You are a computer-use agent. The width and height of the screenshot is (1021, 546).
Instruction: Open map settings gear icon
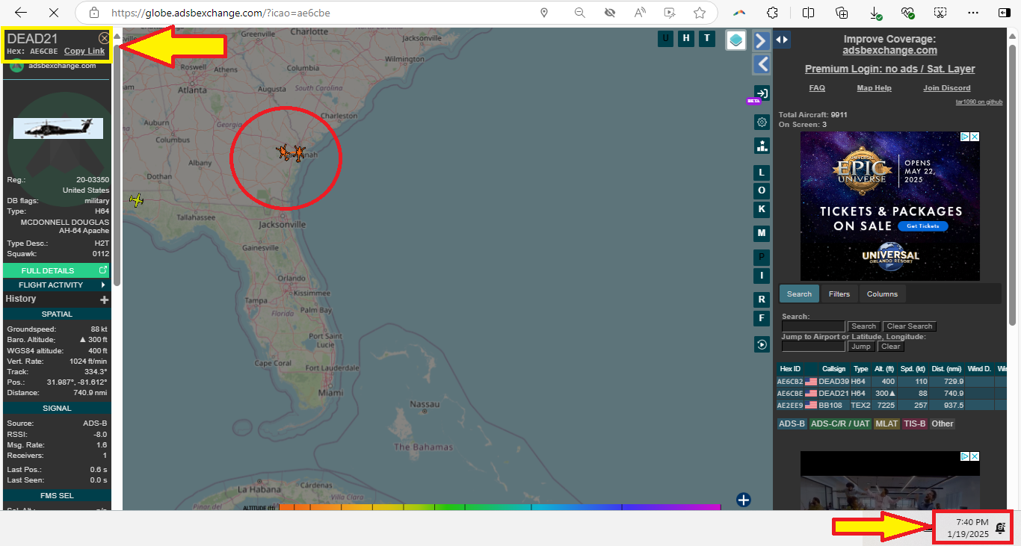762,122
